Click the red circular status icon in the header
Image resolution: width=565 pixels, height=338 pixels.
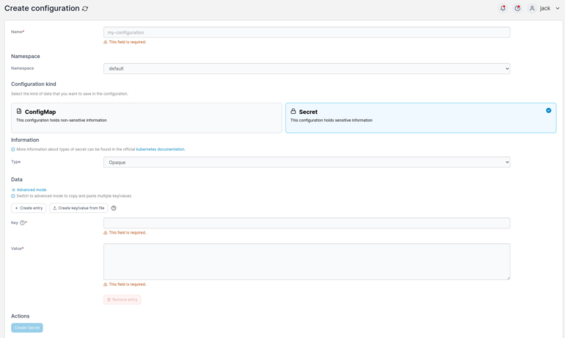pos(517,8)
